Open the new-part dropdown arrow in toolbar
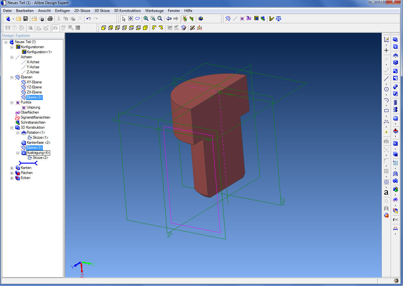This screenshot has height=286, width=403. tap(13, 19)
